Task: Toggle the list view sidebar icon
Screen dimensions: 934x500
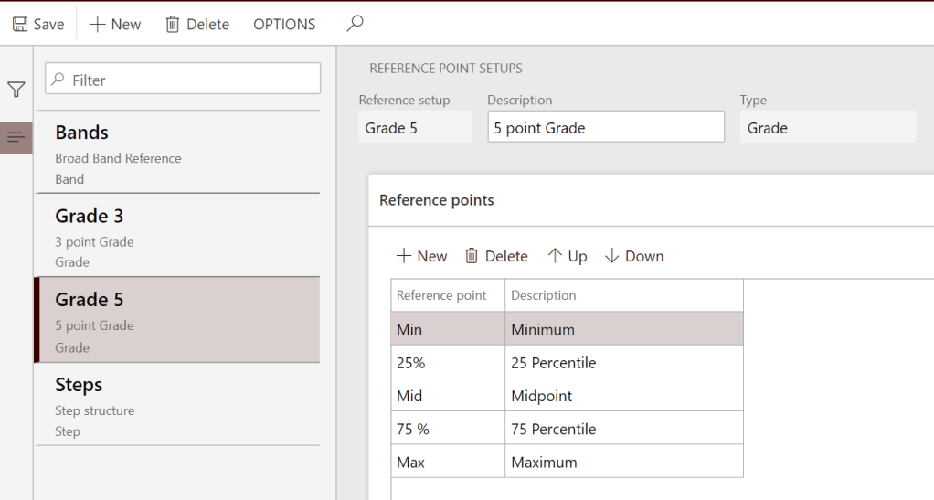Action: (16, 137)
